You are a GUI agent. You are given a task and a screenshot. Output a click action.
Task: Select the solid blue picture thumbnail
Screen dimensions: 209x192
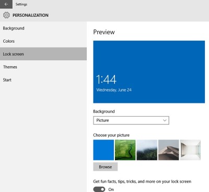coord(103,150)
